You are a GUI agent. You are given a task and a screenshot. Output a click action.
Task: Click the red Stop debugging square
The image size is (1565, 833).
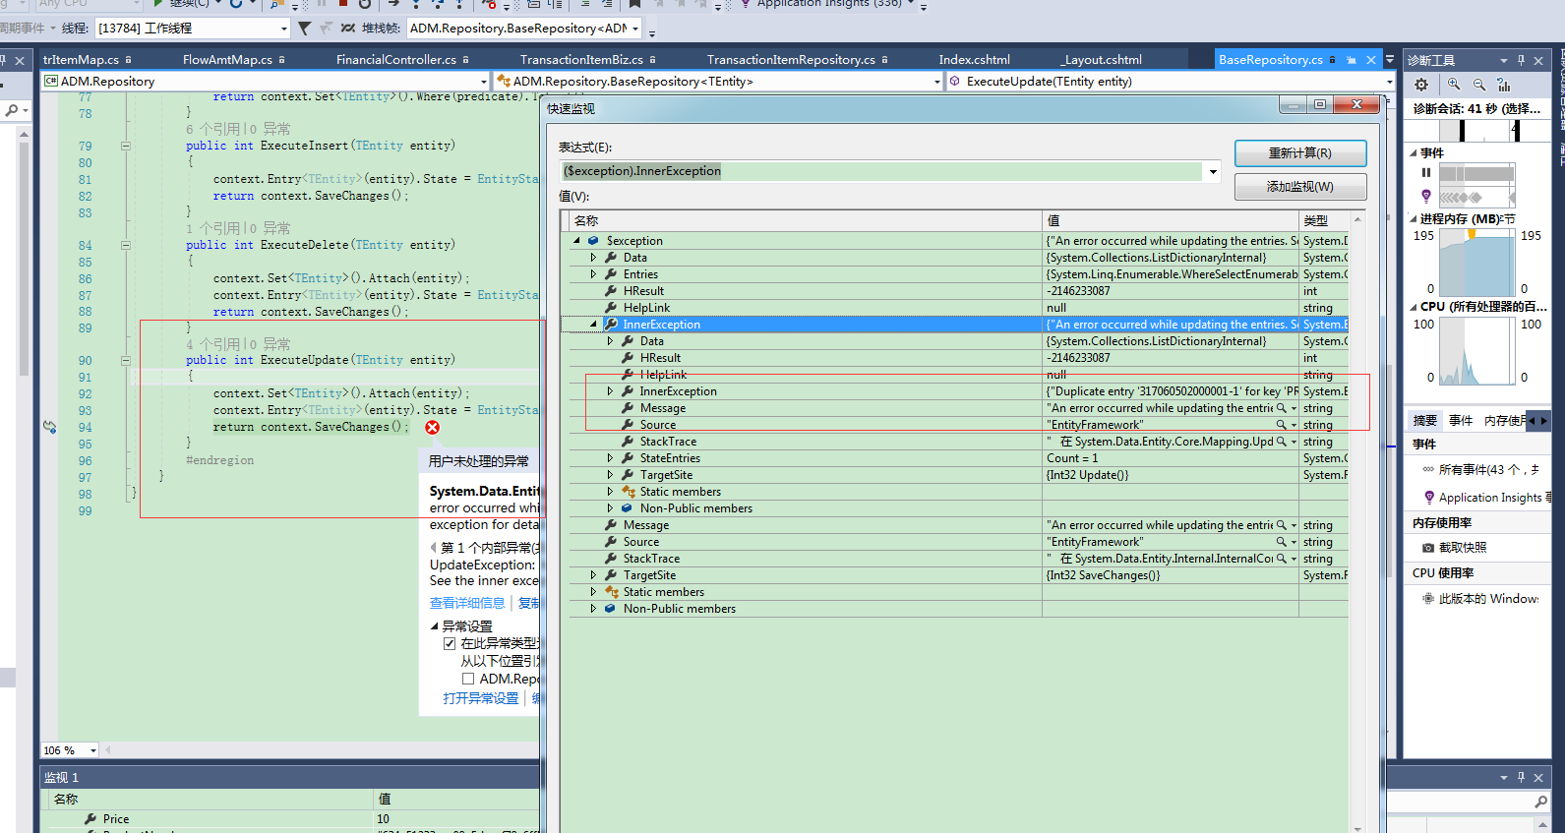[343, 3]
